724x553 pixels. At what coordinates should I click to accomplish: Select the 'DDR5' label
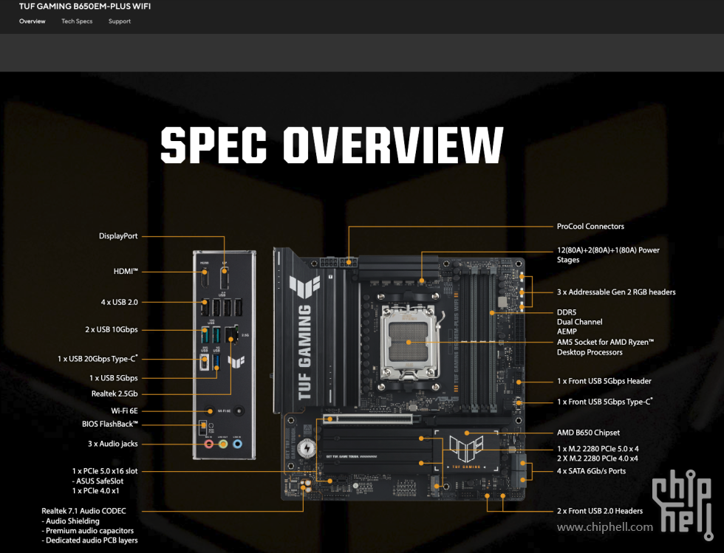click(x=567, y=312)
